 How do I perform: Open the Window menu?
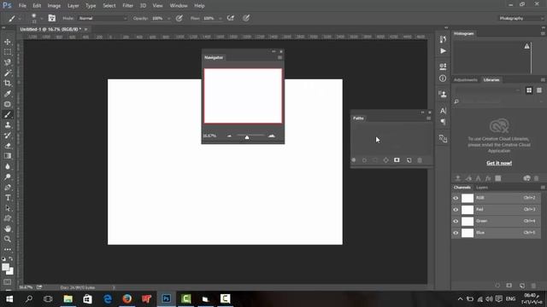coord(179,6)
